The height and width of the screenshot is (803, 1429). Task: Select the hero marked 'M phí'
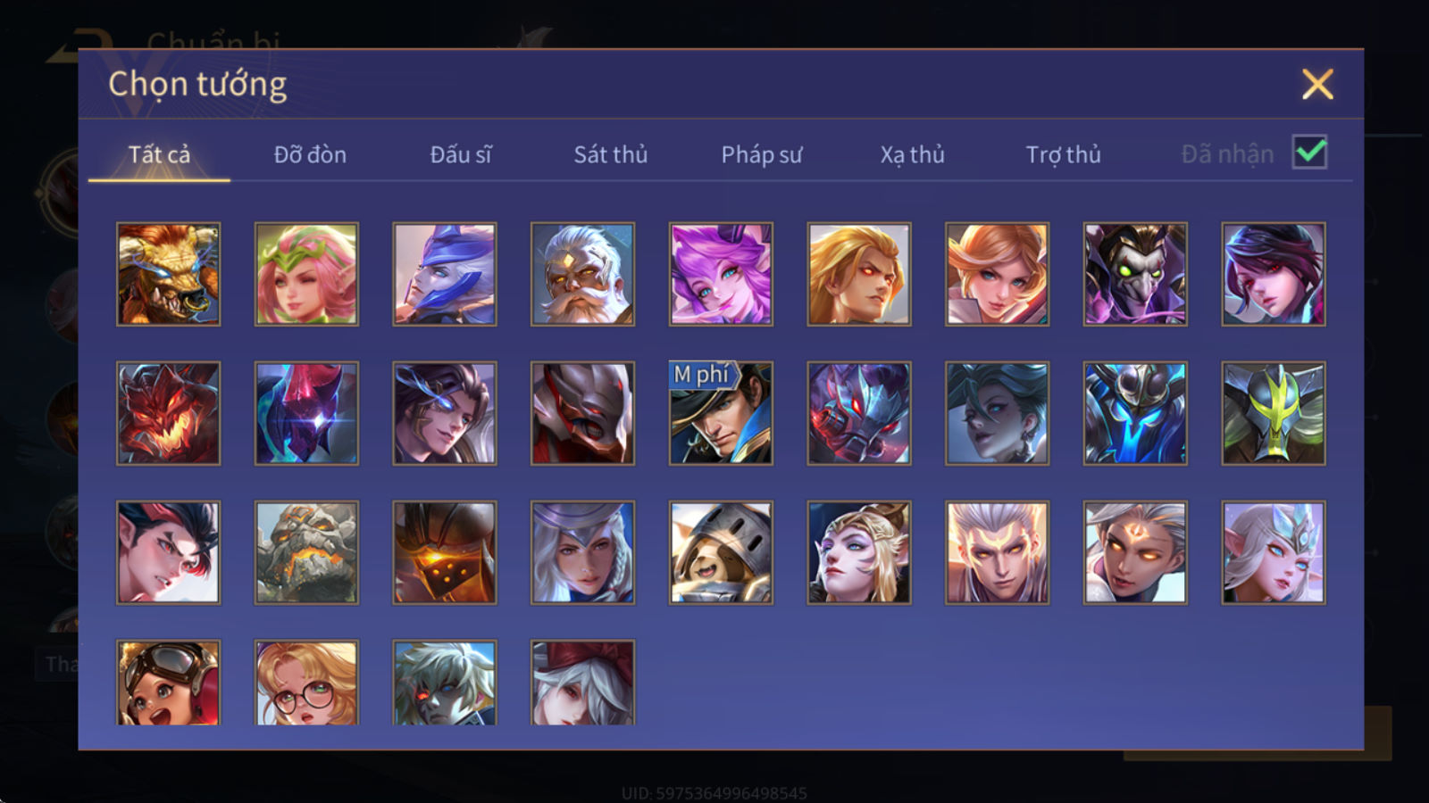pos(721,413)
